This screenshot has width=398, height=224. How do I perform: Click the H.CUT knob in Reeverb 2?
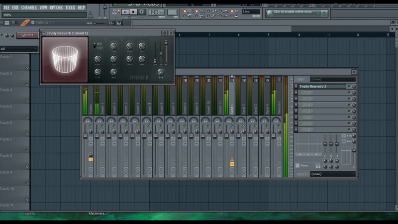pos(98,59)
